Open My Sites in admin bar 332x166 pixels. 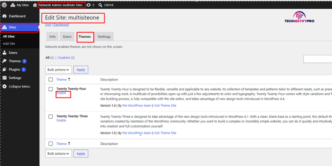click(x=20, y=5)
